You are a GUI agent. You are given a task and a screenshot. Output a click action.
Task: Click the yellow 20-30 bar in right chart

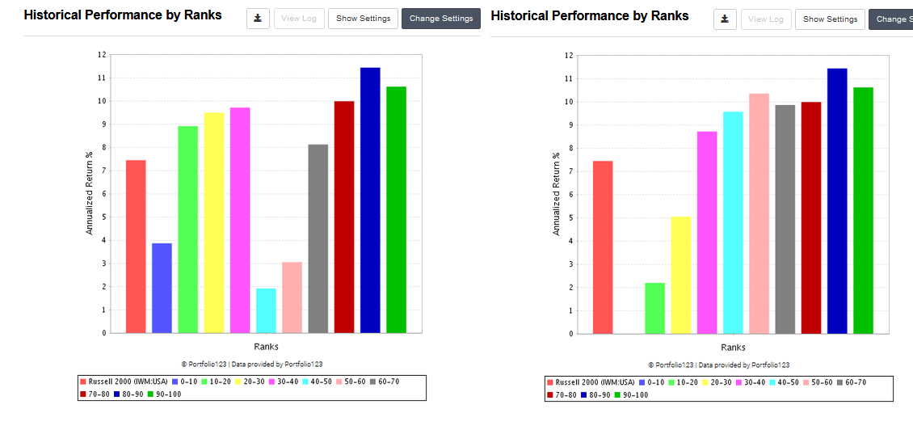680,276
